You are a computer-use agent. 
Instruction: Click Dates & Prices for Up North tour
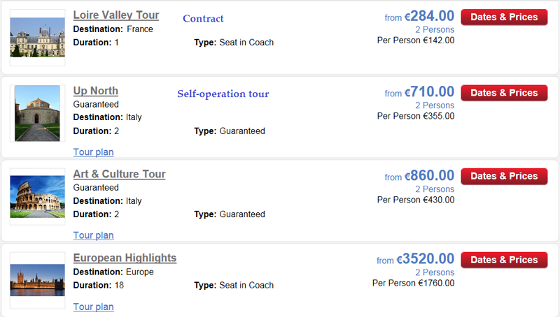(x=504, y=93)
